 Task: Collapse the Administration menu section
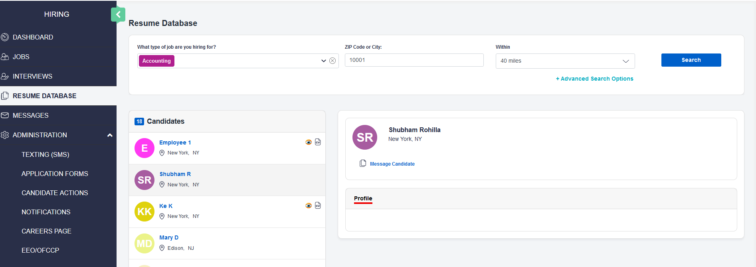[x=110, y=135]
